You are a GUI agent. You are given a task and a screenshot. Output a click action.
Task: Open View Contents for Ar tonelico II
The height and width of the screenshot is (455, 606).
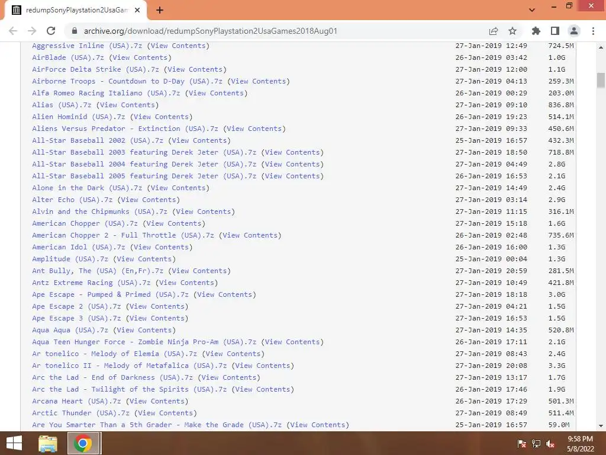tap(263, 366)
